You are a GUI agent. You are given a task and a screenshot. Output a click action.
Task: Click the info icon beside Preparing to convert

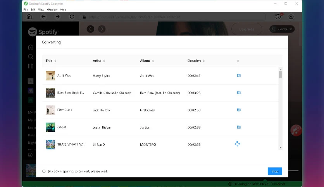click(44, 171)
